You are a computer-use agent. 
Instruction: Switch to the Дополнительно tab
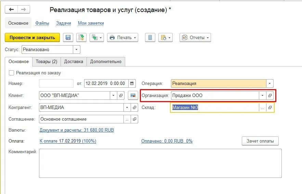(x=106, y=62)
